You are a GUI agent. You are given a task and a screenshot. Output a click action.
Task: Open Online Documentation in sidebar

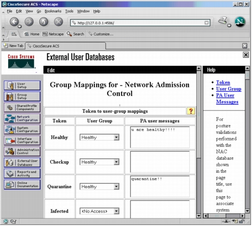pyautogui.click(x=22, y=185)
